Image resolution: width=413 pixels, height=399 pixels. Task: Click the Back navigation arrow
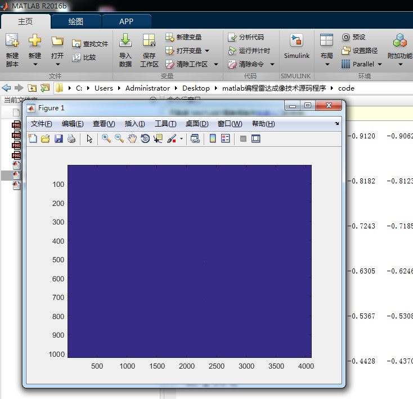(x=6, y=88)
